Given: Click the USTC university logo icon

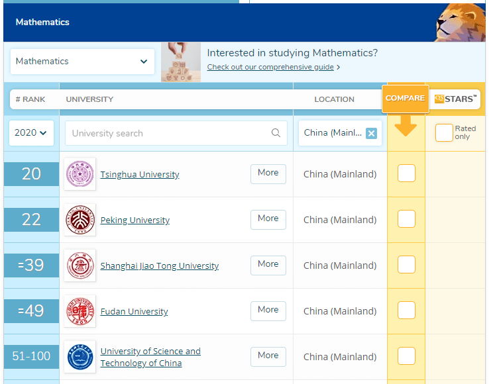Looking at the screenshot, I should pyautogui.click(x=80, y=357).
